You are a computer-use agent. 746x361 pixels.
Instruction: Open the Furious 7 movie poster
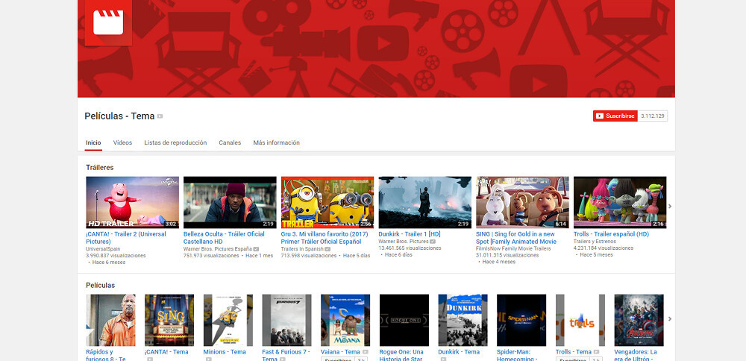pos(287,320)
